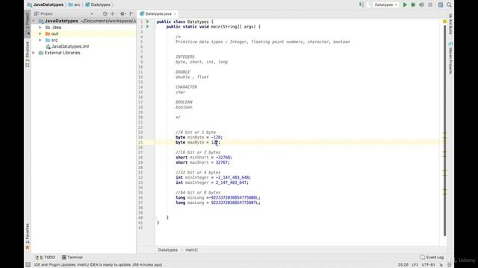Viewport: 478px width, 268px height.
Task: Click the cursor position 25:28 indicator
Action: pos(403,265)
